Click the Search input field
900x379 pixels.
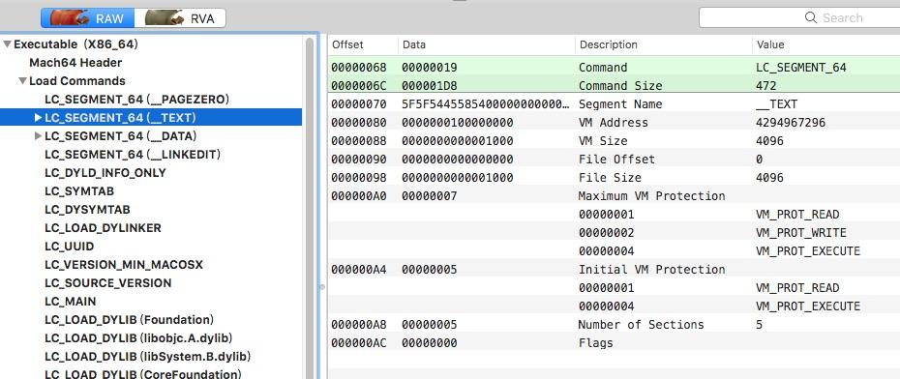pyautogui.click(x=799, y=17)
